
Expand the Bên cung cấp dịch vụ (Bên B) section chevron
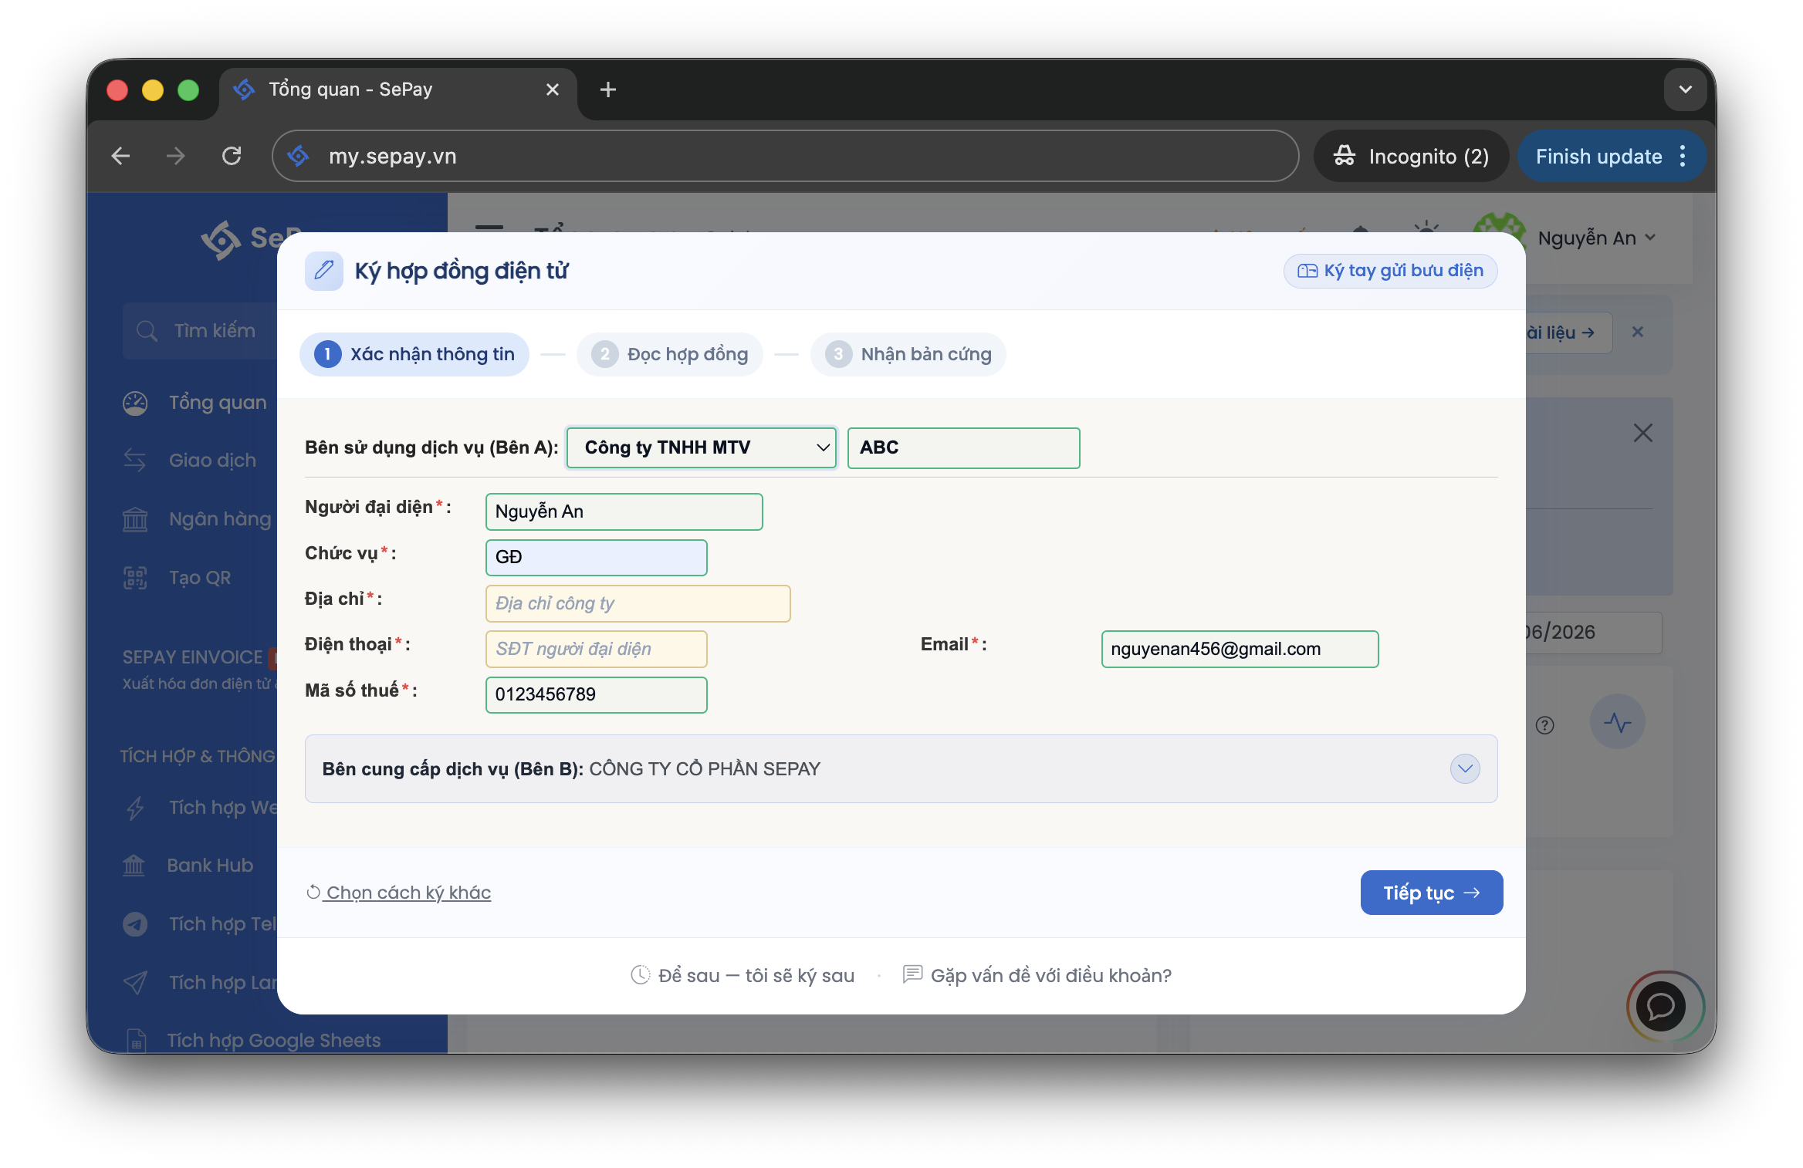(1464, 768)
